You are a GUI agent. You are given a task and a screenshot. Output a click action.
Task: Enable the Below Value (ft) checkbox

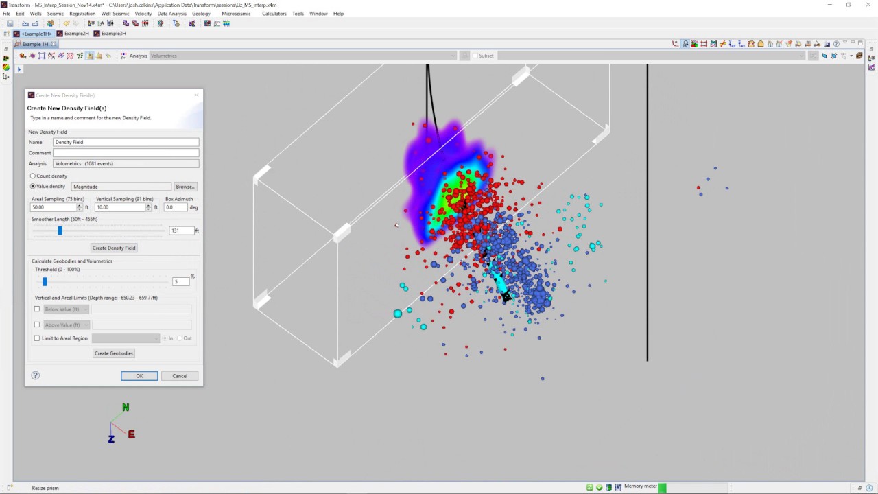click(x=37, y=309)
